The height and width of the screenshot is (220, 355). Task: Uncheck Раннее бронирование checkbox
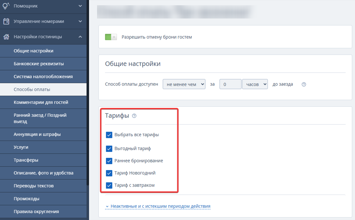tap(109, 161)
